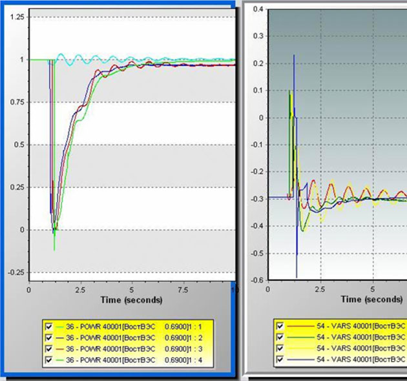Click the -0.6 tick on VARS y-axis
The image size is (407, 381).
(257, 280)
